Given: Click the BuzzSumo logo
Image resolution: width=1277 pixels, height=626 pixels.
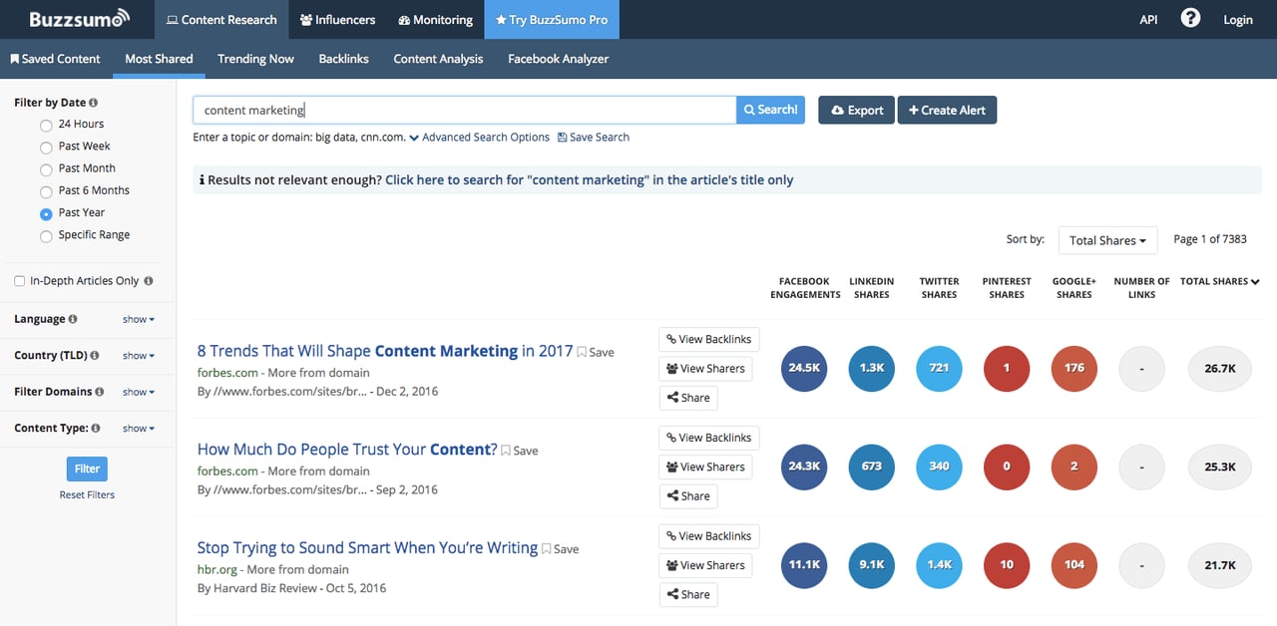Looking at the screenshot, I should [x=79, y=18].
